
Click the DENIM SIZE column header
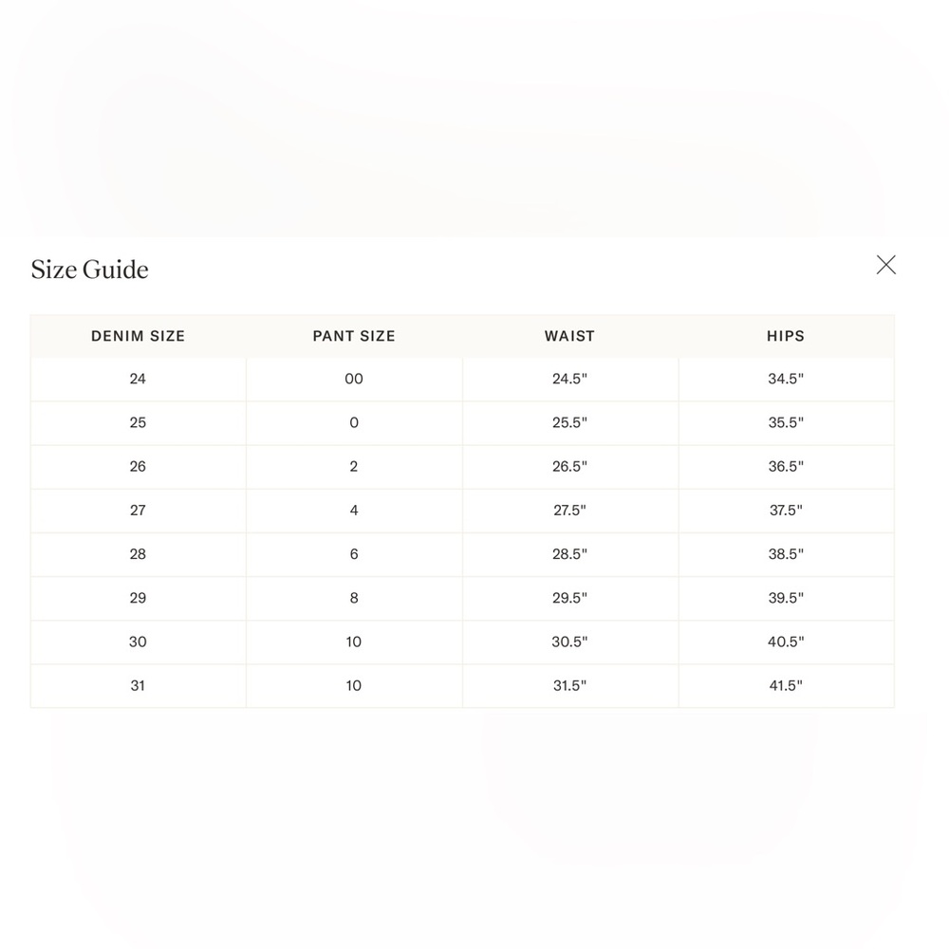[138, 336]
